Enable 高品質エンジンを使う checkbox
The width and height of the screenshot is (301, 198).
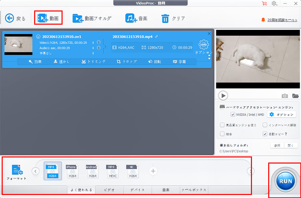222,125
